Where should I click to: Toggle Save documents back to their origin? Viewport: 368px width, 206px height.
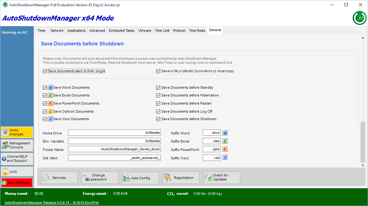point(45,71)
